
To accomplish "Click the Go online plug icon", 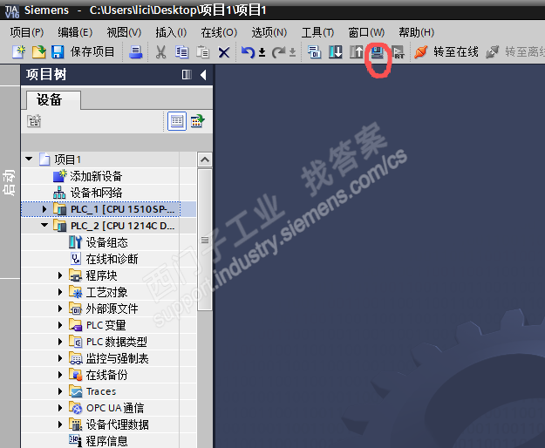I will 420,52.
